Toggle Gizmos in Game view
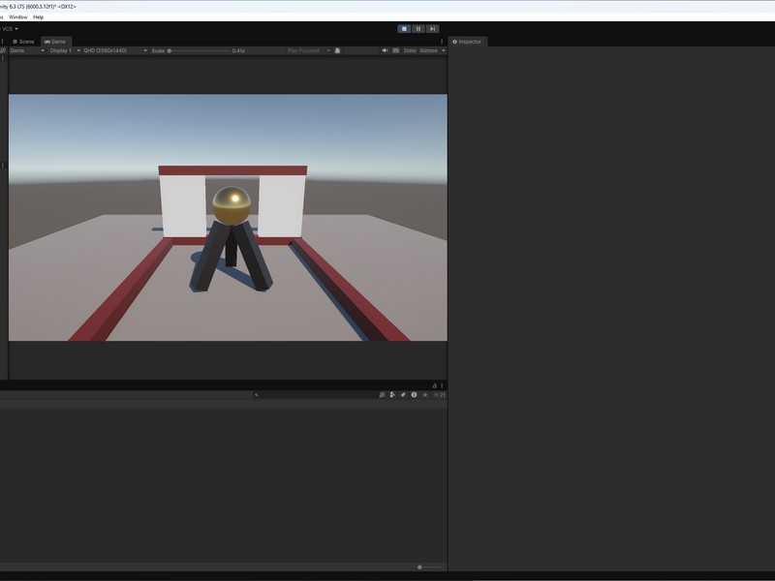This screenshot has width=775, height=581. (427, 50)
